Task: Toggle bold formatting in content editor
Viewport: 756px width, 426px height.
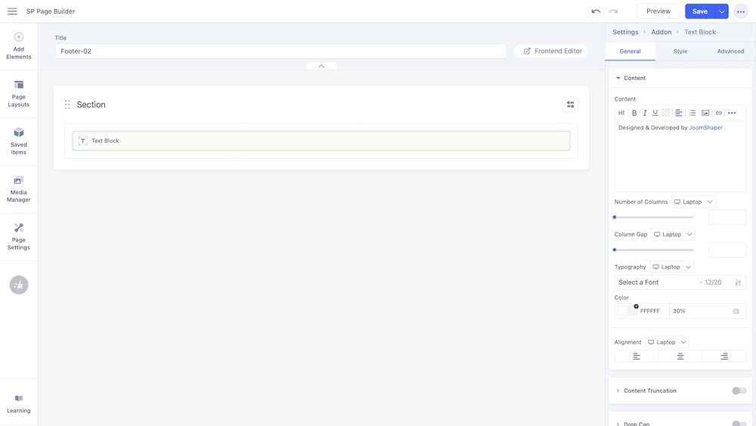Action: point(634,113)
